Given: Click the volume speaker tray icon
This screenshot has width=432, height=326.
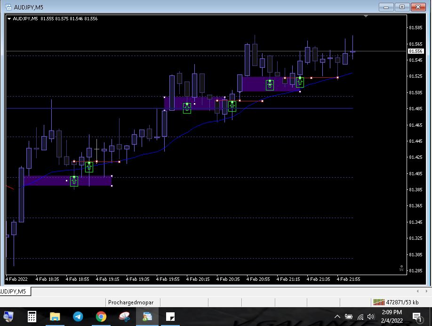Looking at the screenshot, I should point(371,317).
